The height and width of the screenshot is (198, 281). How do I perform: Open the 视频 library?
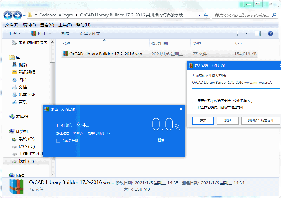(19, 65)
